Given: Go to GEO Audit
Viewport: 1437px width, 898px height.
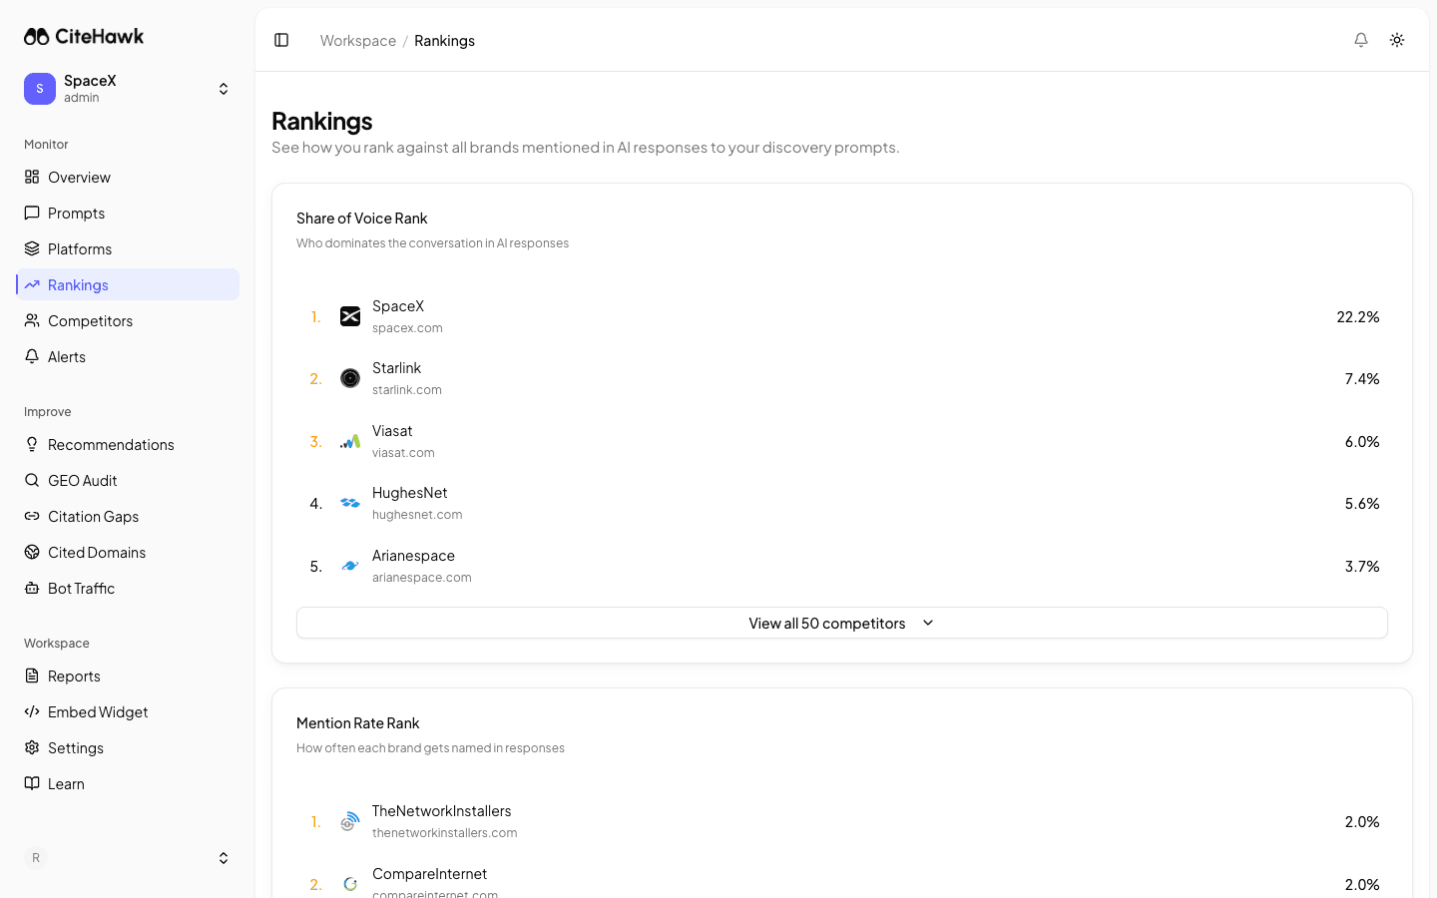Looking at the screenshot, I should click(128, 480).
